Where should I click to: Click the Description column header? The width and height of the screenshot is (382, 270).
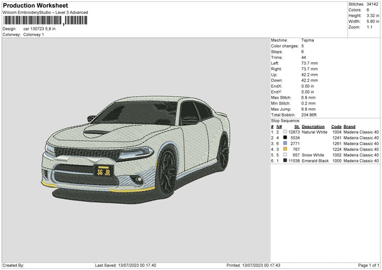click(314, 126)
